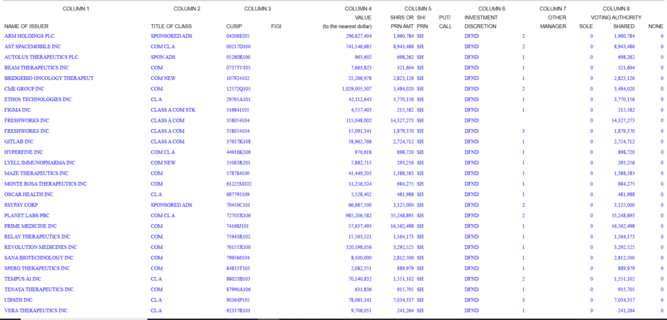The height and width of the screenshot is (320, 667).
Task: Select the FIGI column header
Action: tap(276, 26)
